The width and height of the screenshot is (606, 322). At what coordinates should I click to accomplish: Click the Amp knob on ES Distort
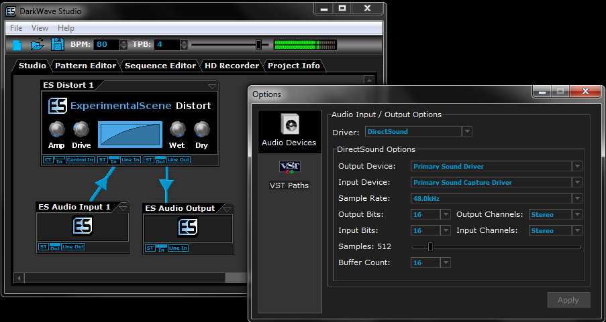pyautogui.click(x=56, y=129)
